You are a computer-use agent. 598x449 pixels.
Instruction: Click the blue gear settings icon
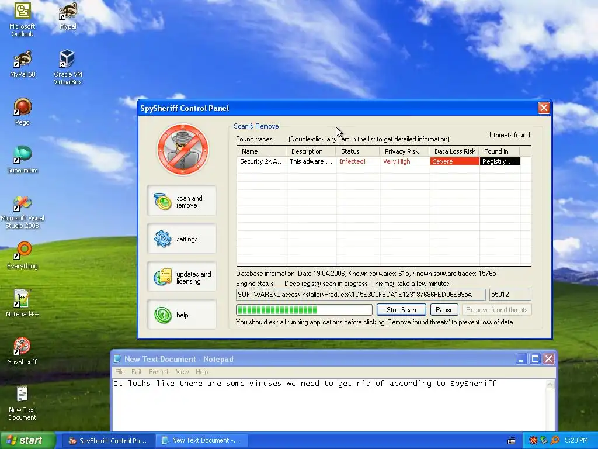pos(162,239)
